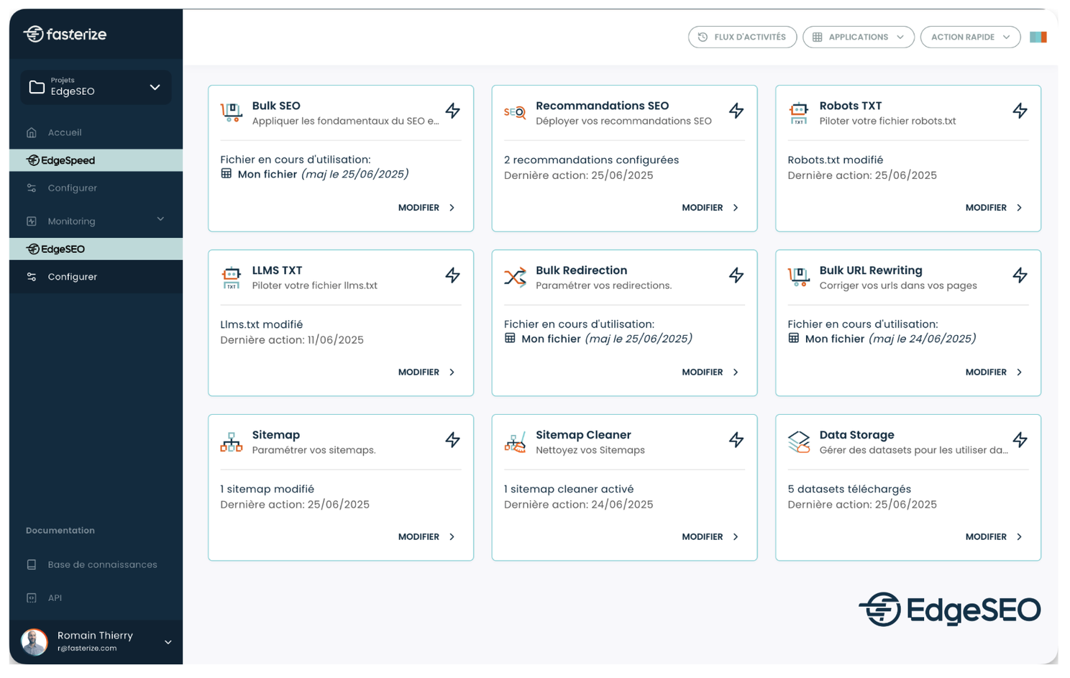Go to Accueil in the sidebar
This screenshot has width=1070, height=678.
(x=65, y=132)
